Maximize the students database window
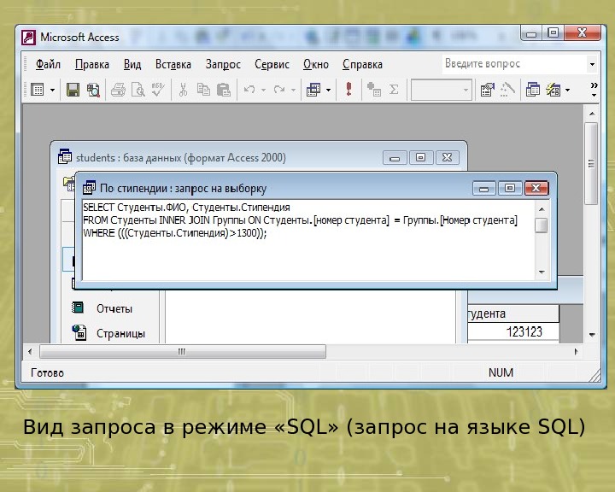 tap(421, 158)
